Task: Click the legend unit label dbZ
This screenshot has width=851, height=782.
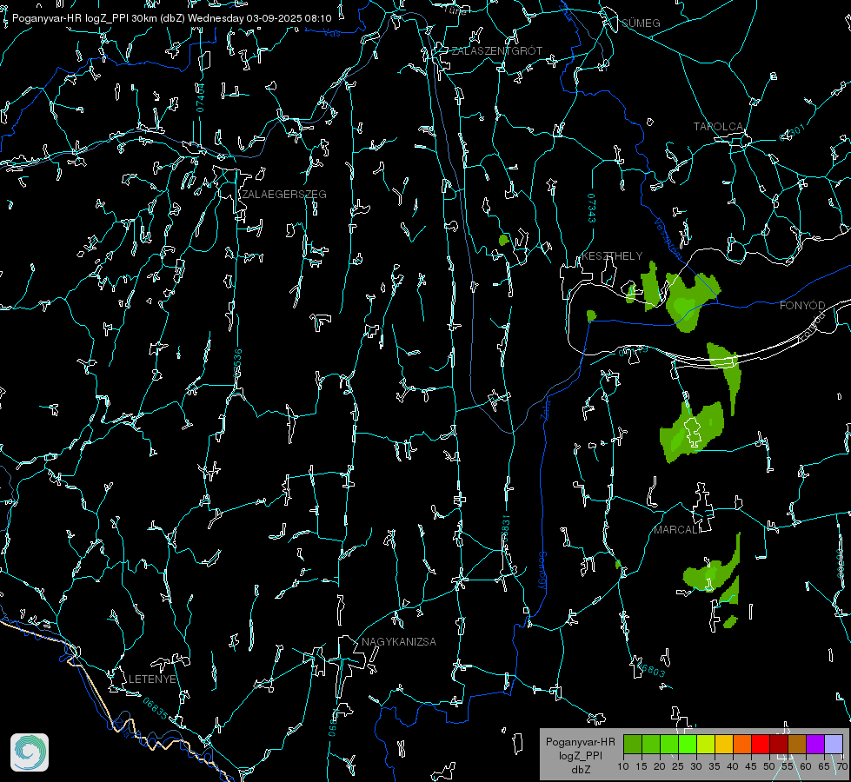Action: [580, 770]
